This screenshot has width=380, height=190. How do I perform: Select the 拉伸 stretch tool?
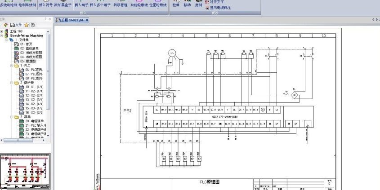[x=176, y=4]
